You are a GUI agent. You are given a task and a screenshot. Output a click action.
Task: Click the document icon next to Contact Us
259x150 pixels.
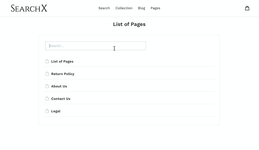point(47,99)
